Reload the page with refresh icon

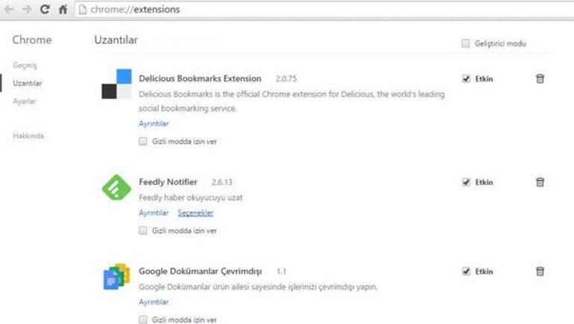(45, 10)
